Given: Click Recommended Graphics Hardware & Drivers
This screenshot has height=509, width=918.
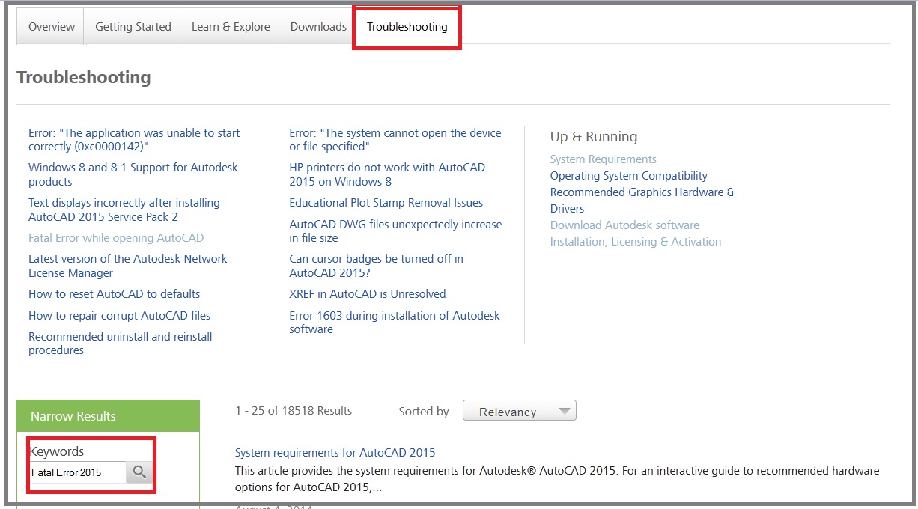Looking at the screenshot, I should (642, 192).
